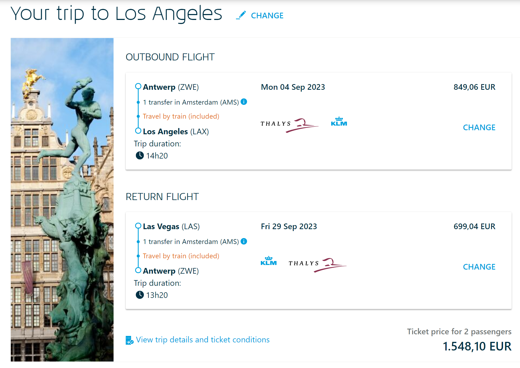Click the return date Fri 29 Sep 2023

pyautogui.click(x=289, y=226)
